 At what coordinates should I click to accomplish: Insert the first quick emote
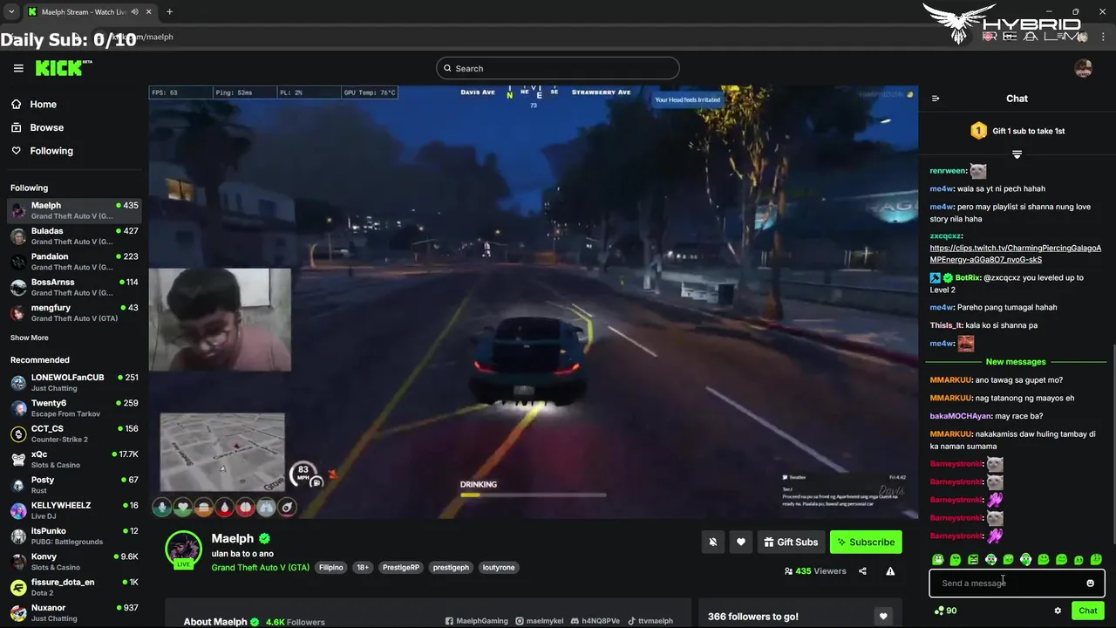click(938, 559)
